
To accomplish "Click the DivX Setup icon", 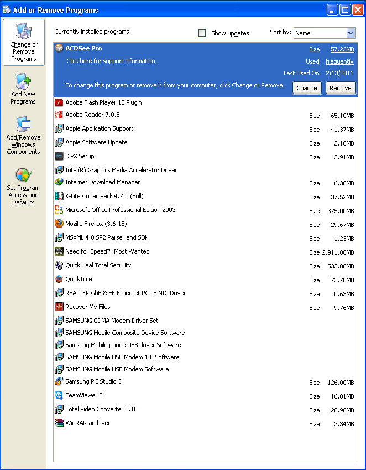I will (x=59, y=156).
